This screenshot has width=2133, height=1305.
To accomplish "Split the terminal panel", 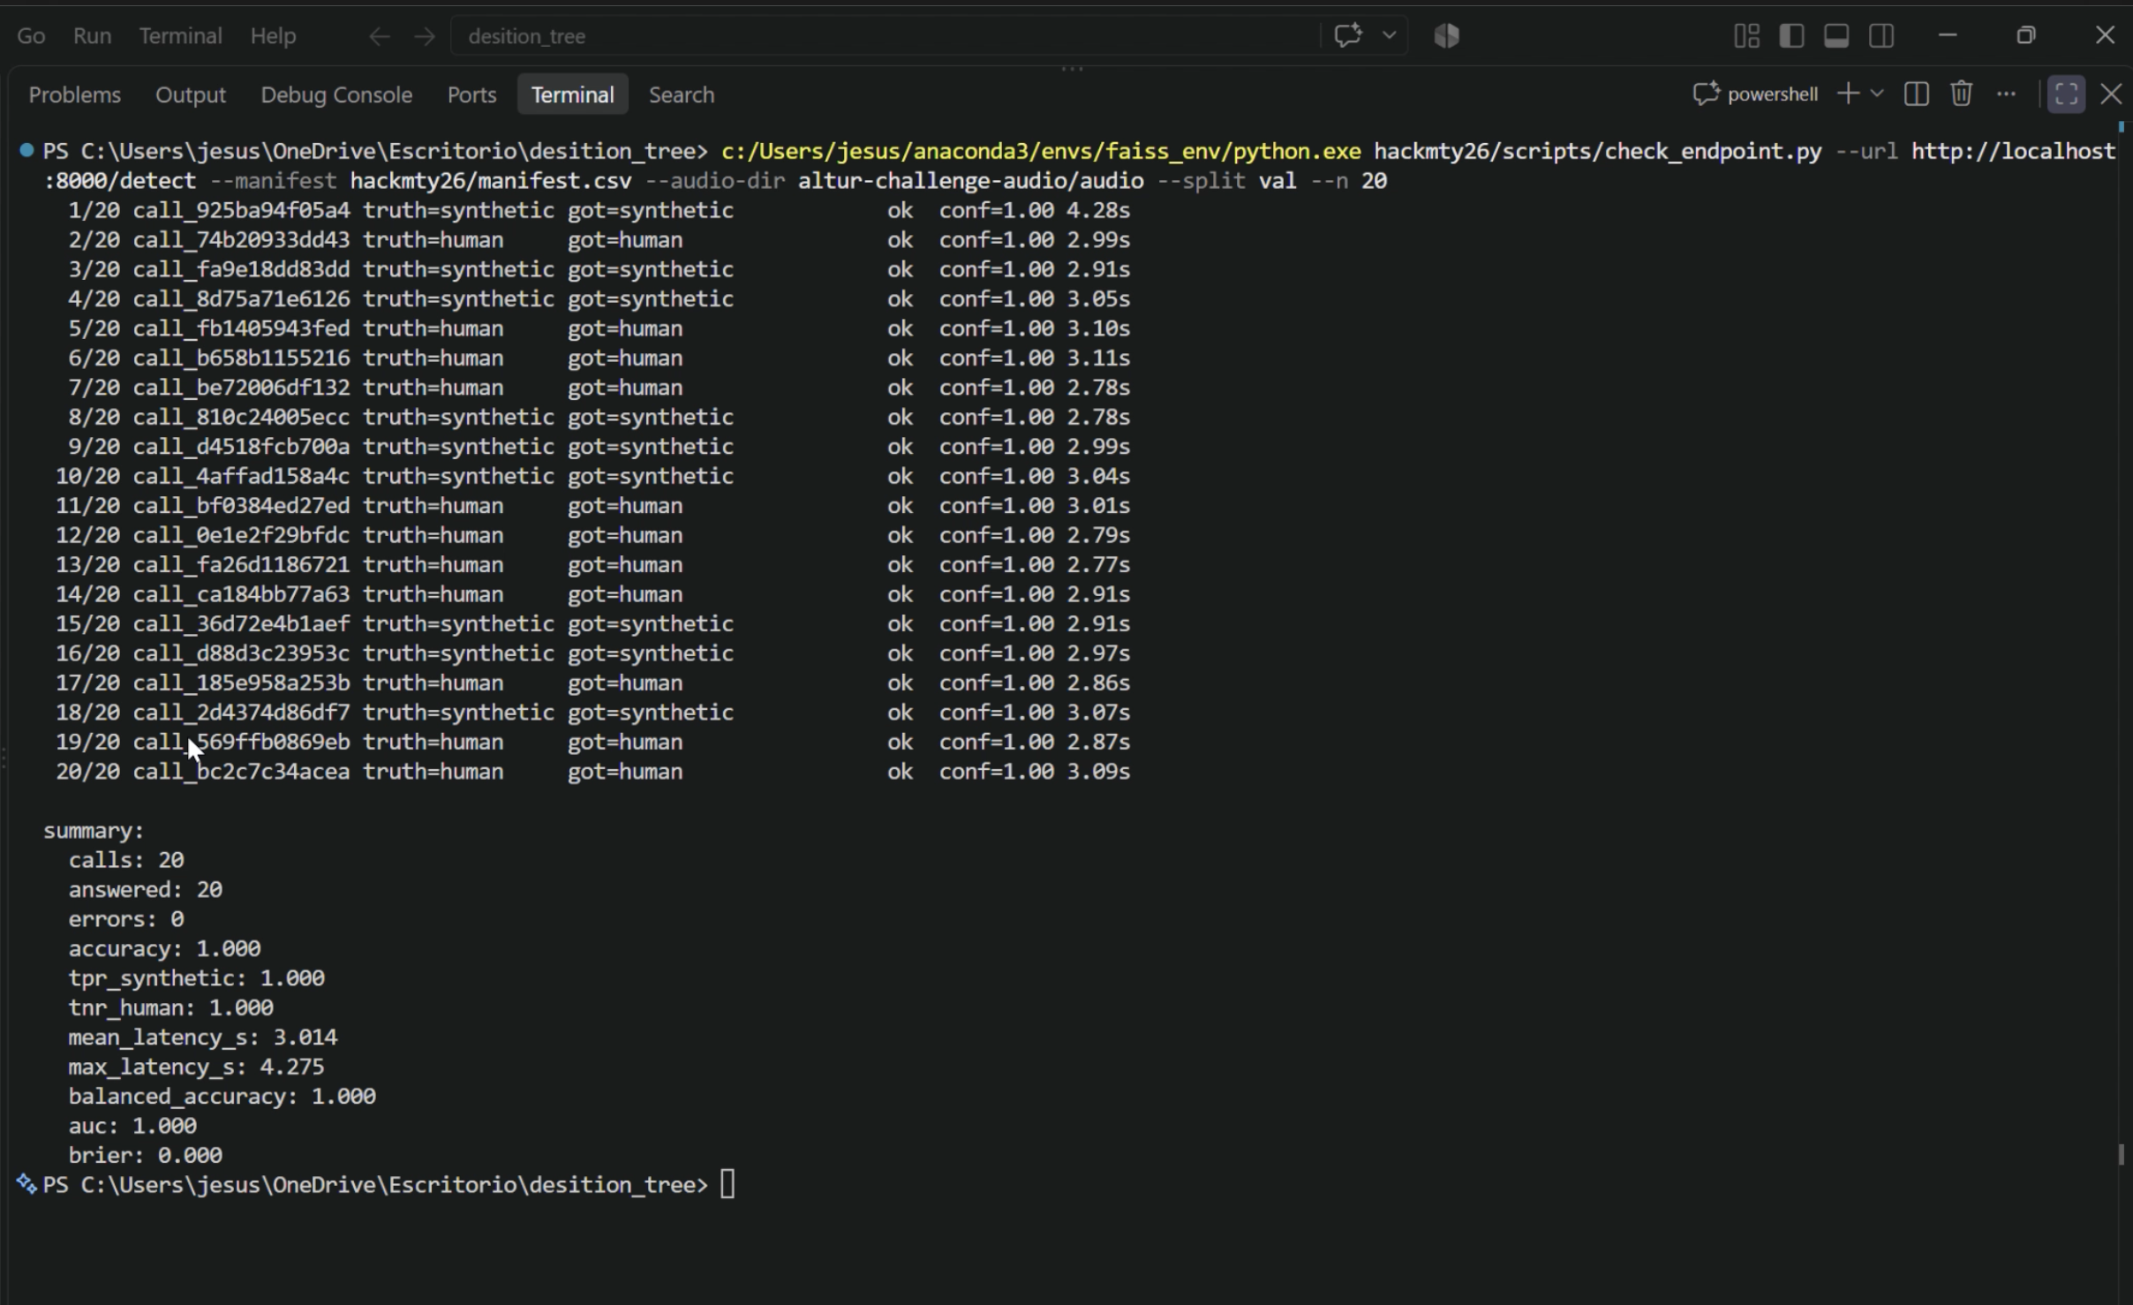I will click(x=1916, y=94).
